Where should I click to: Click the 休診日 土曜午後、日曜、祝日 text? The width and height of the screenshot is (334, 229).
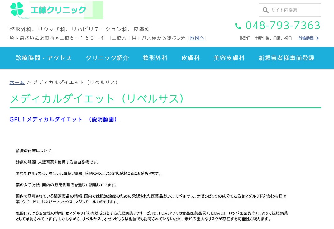(265, 38)
